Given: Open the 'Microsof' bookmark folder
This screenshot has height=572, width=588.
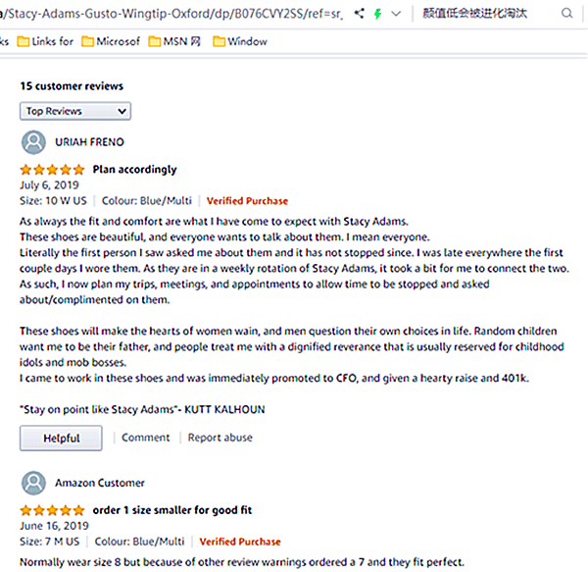Looking at the screenshot, I should point(113,41).
